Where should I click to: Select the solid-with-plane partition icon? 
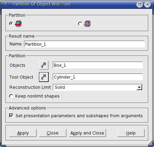tap(18, 24)
